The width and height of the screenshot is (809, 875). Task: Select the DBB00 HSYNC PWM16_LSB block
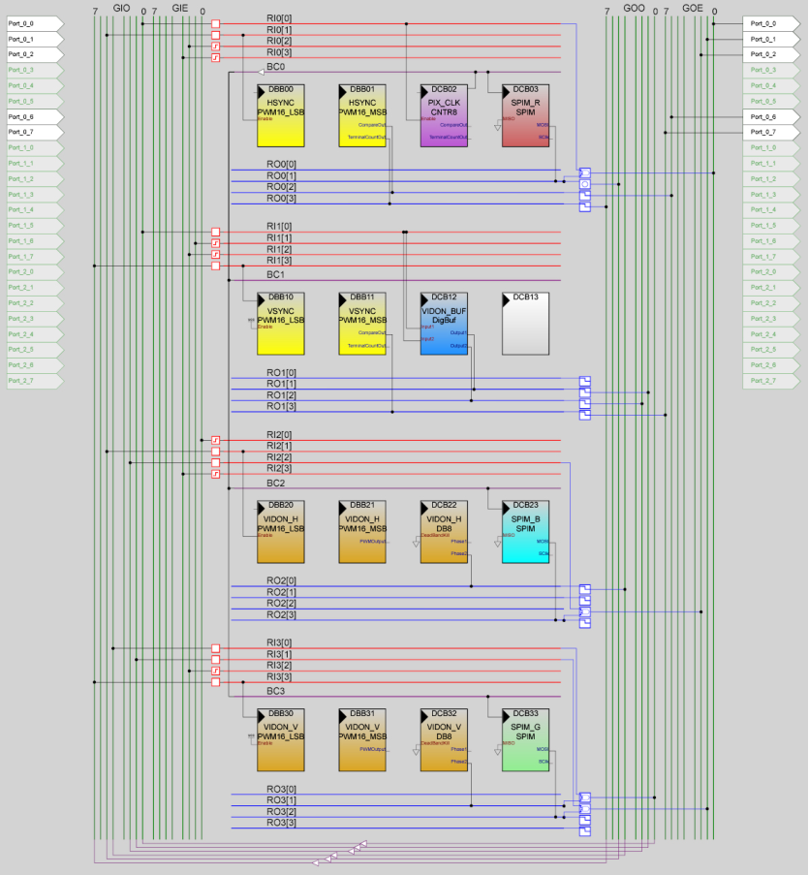[x=281, y=115]
